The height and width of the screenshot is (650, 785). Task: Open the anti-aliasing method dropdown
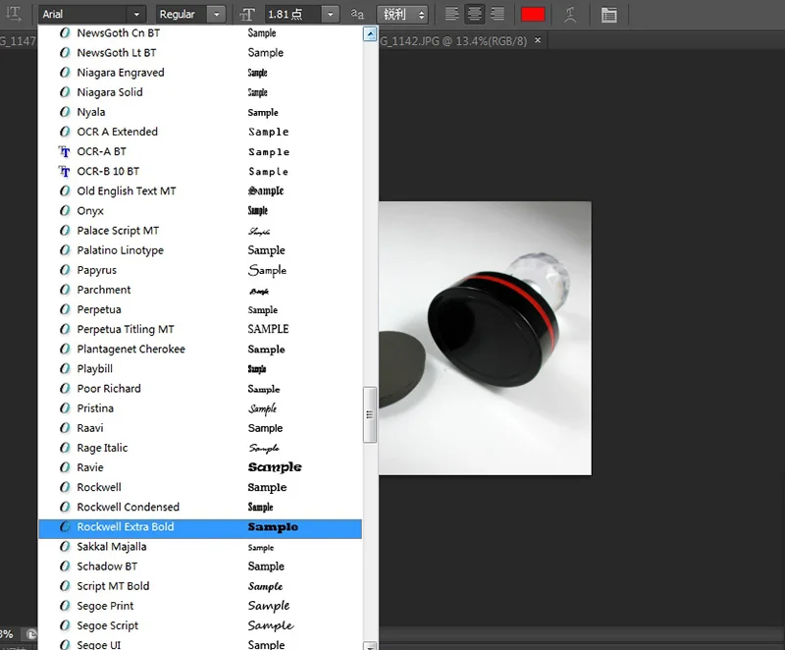402,14
